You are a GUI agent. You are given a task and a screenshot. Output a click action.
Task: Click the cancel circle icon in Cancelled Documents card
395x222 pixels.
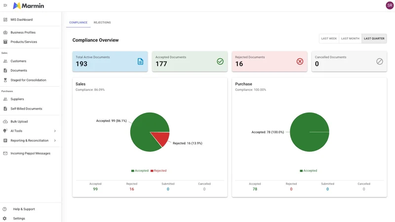click(x=380, y=61)
